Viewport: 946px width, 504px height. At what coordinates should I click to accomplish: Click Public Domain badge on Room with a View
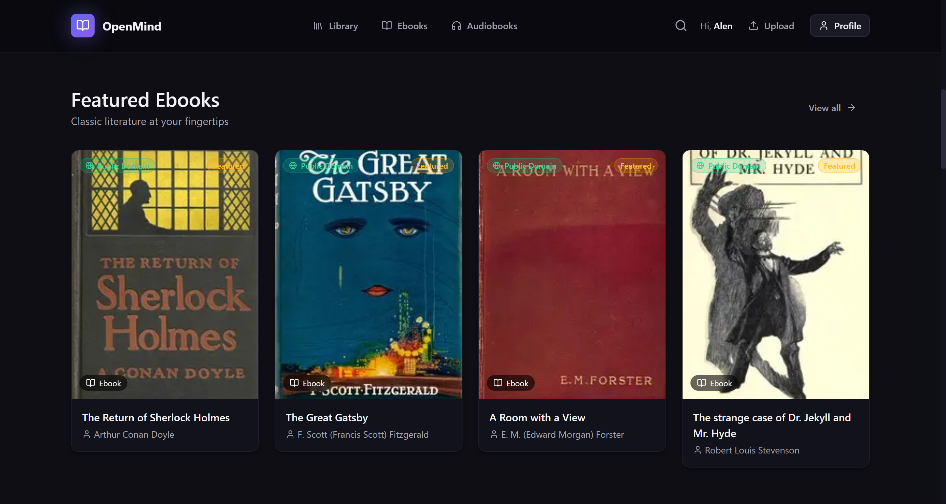tap(525, 166)
